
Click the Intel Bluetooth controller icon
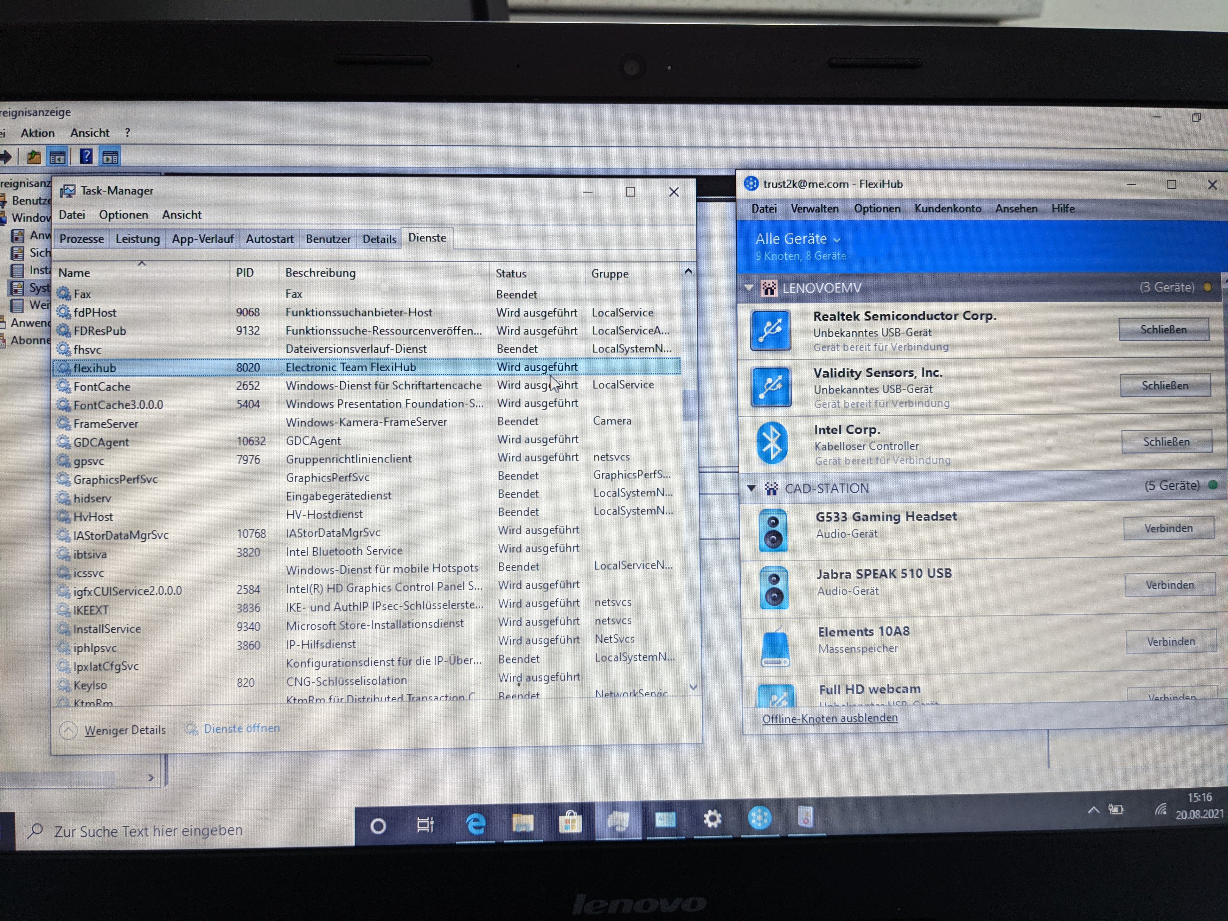pyautogui.click(x=772, y=443)
